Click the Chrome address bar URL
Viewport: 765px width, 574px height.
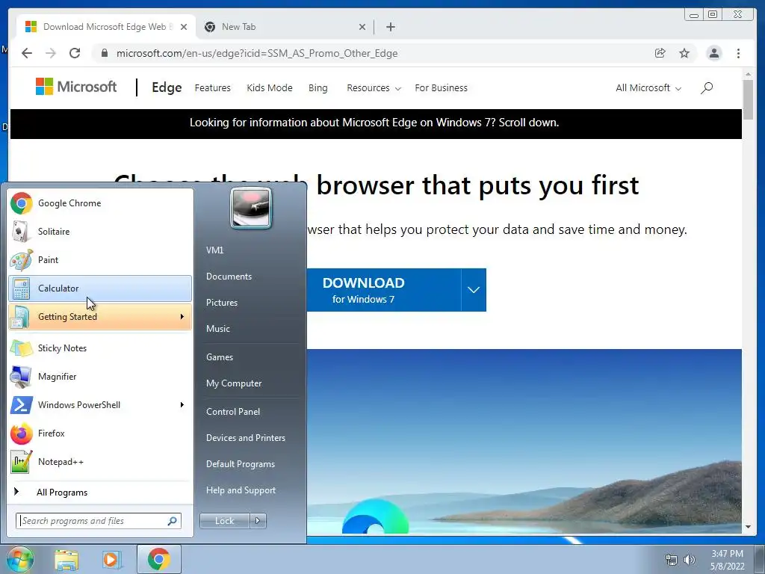[x=257, y=53]
